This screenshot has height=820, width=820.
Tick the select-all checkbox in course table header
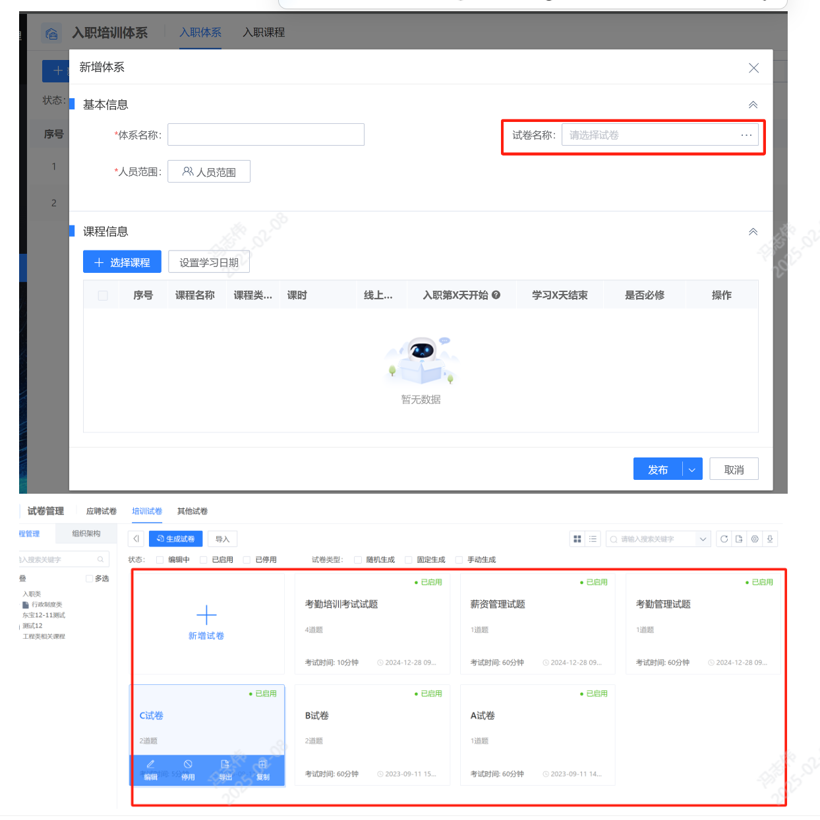point(103,295)
